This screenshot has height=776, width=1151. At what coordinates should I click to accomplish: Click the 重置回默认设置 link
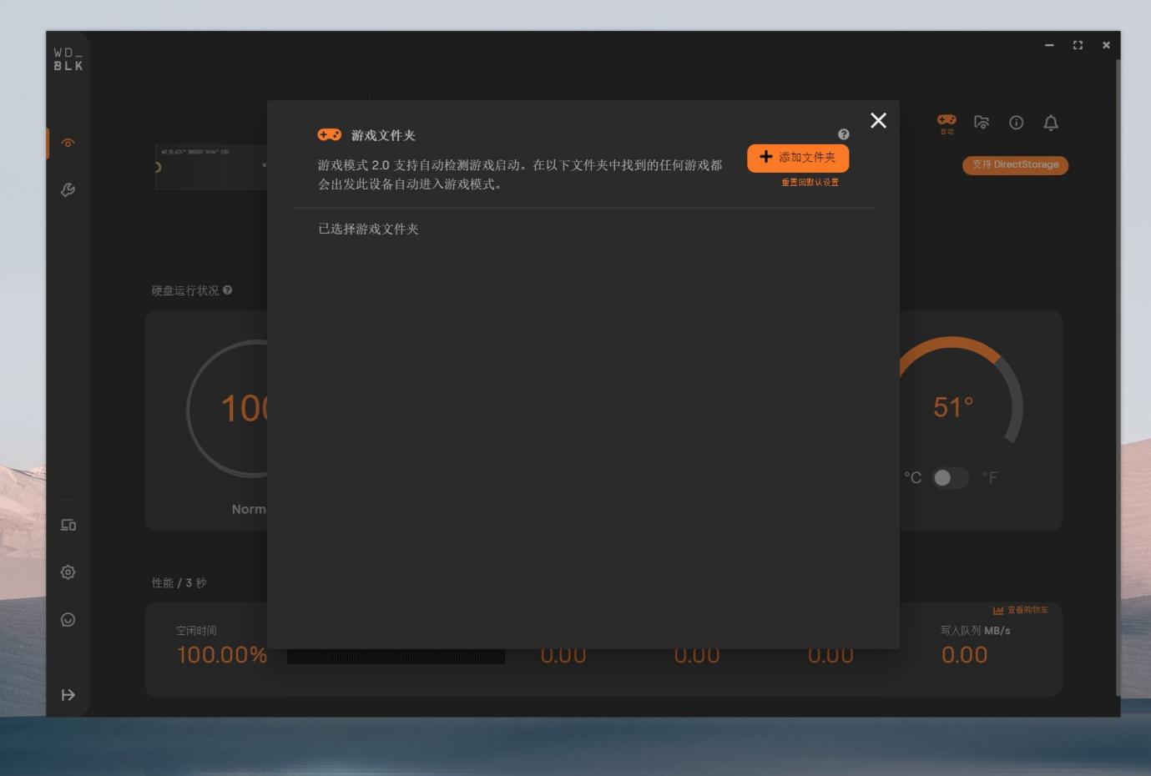[x=810, y=182]
